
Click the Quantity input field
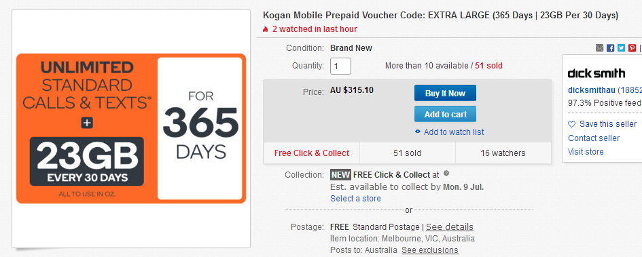(340, 66)
